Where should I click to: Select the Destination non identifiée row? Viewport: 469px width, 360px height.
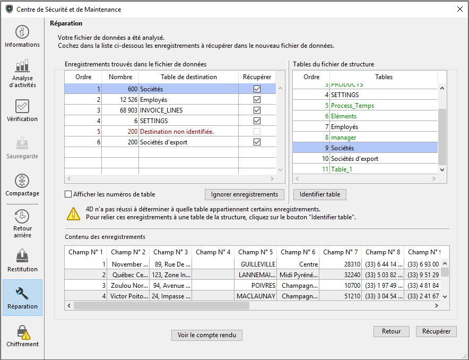(x=176, y=132)
